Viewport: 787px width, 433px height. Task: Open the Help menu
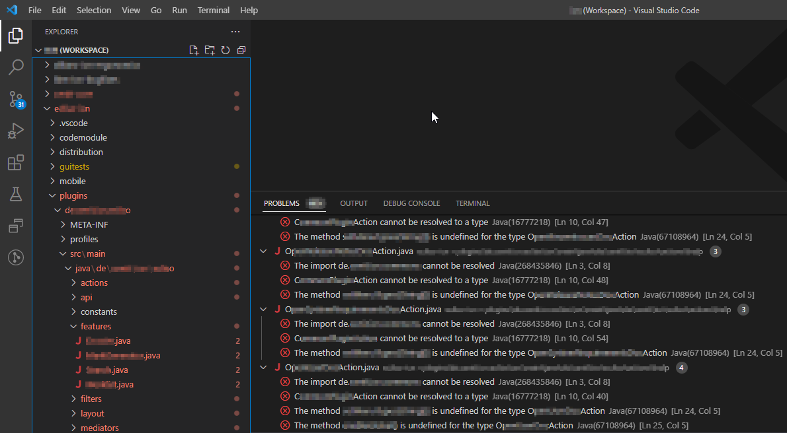[x=249, y=10]
